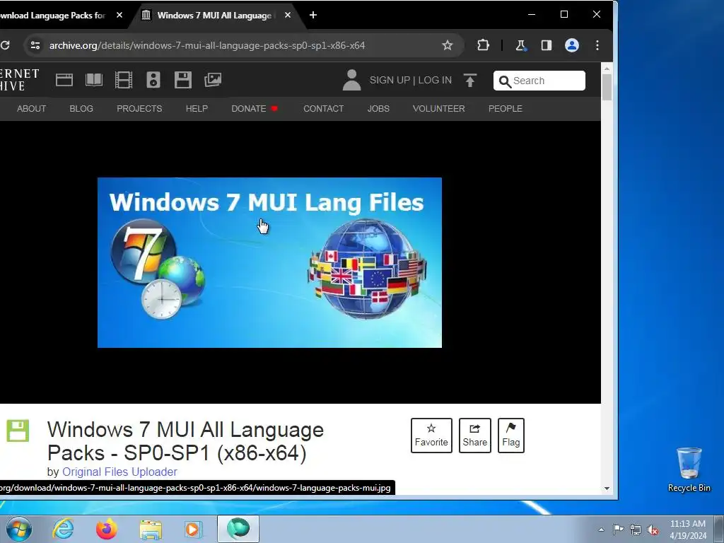
Task: Open clock showing 11:13 AM
Action: [x=688, y=529]
